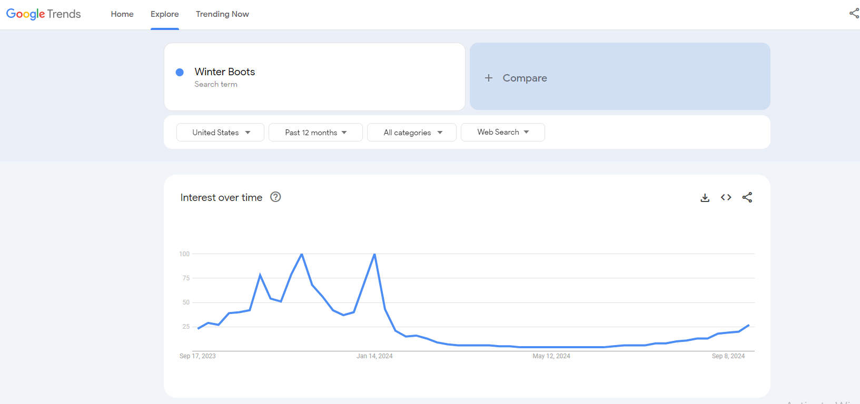The width and height of the screenshot is (860, 404).
Task: Click help icon next to Interest over time
Action: (275, 197)
